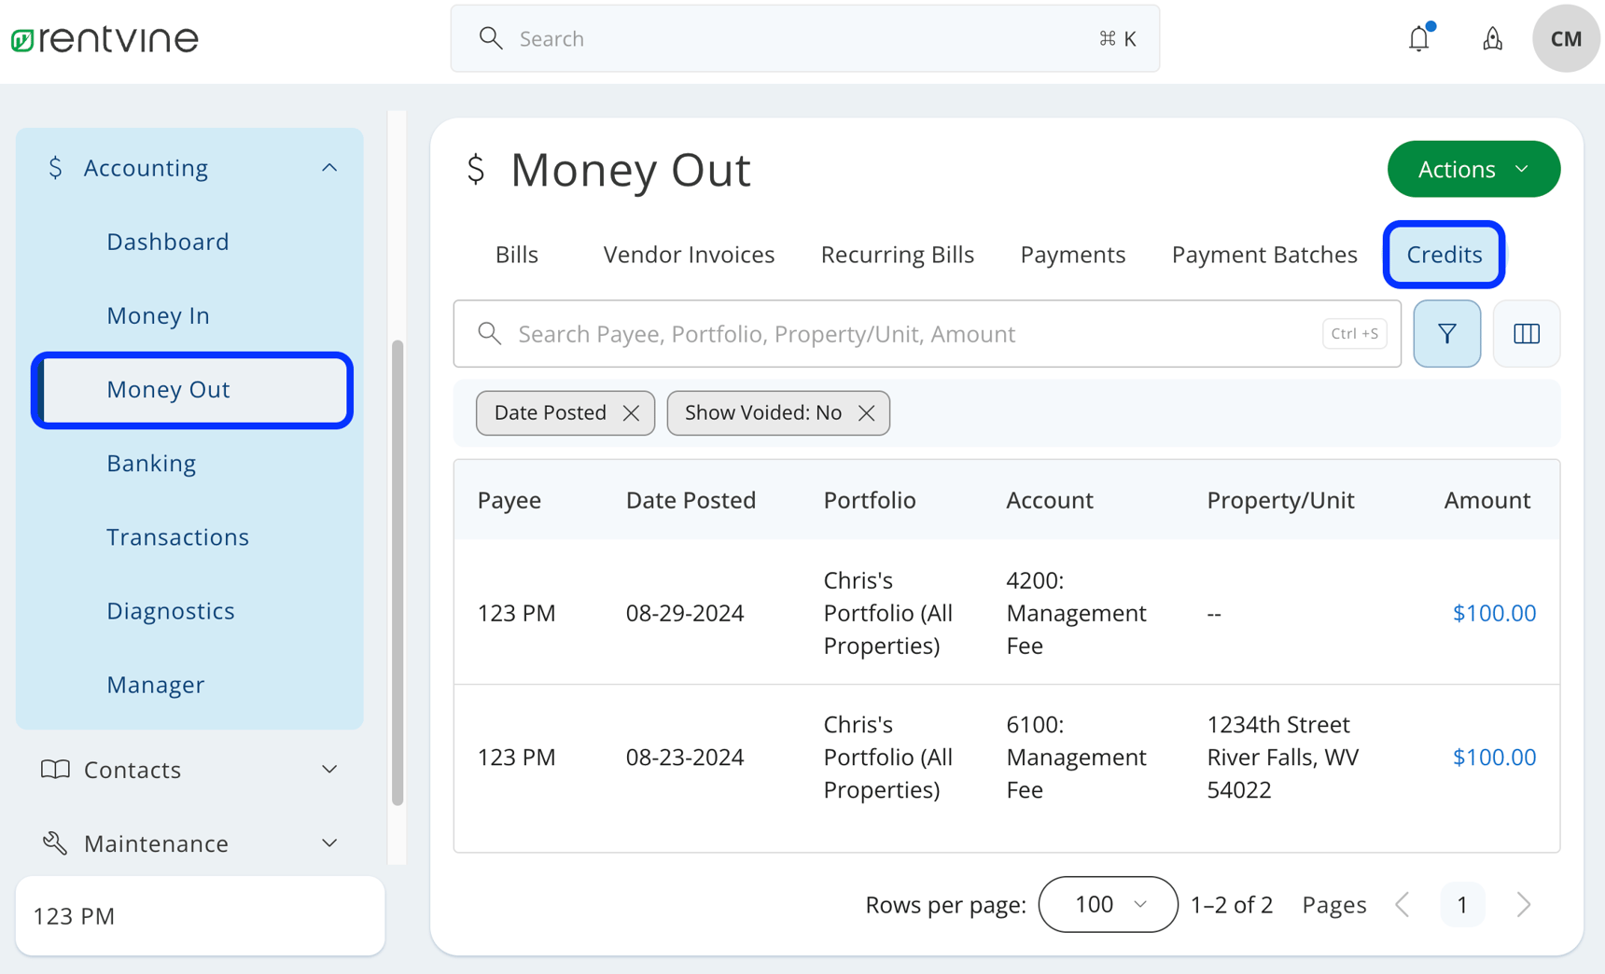Click the notifications bell icon
Viewport: 1605px width, 974px height.
tap(1418, 39)
